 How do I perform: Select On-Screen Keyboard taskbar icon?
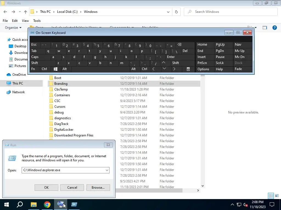pyautogui.click(x=61, y=205)
